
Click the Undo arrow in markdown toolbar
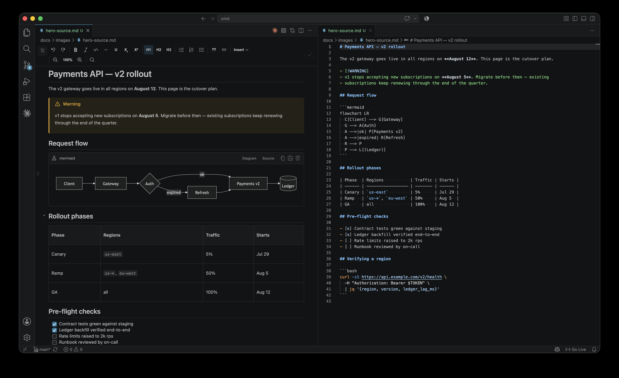(53, 50)
